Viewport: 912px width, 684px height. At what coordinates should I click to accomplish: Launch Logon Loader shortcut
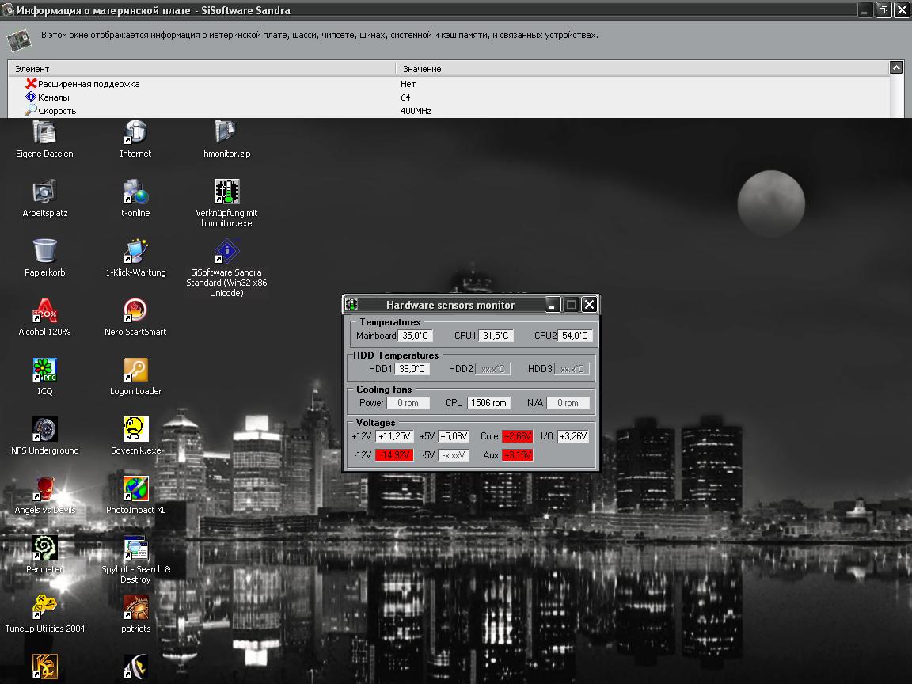(135, 370)
